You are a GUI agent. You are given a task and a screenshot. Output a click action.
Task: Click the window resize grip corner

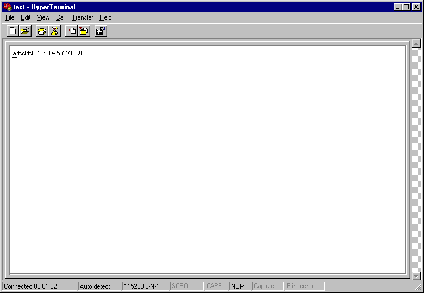point(418,288)
